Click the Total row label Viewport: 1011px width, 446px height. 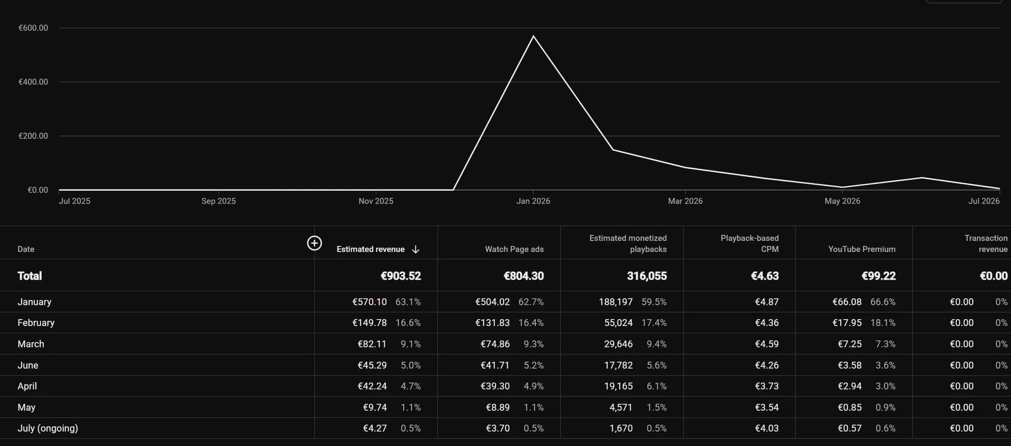pos(29,276)
